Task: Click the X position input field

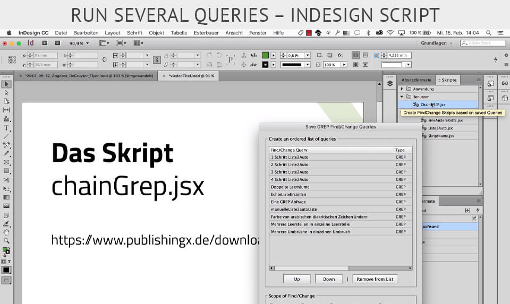Action: (x=46, y=56)
